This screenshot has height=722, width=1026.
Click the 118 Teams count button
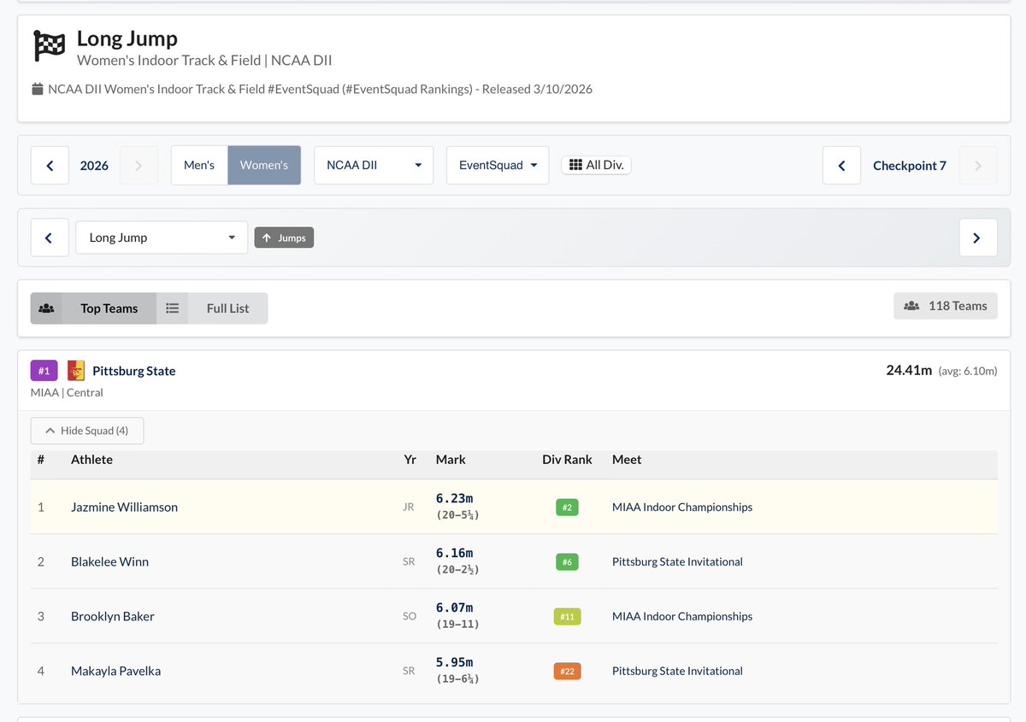pyautogui.click(x=946, y=306)
